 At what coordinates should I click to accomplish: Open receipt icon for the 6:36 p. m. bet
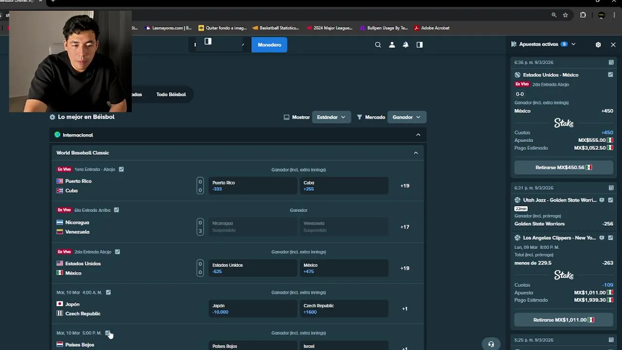[611, 62]
